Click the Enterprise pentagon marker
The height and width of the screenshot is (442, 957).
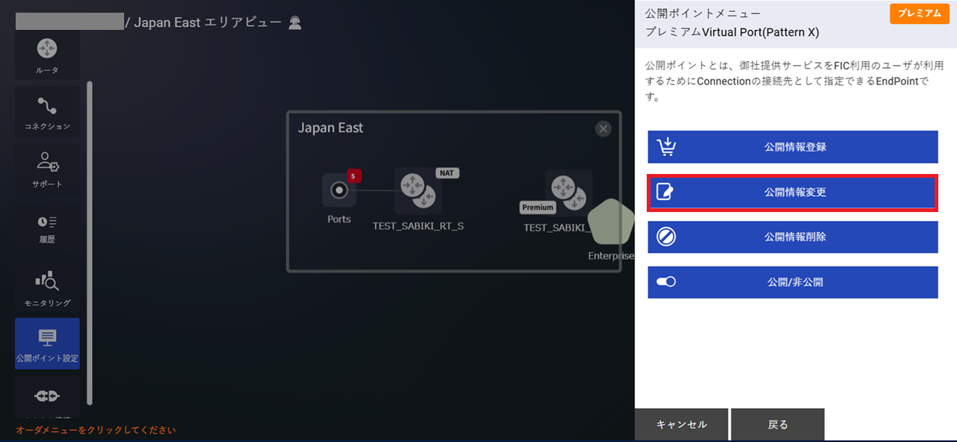[612, 224]
